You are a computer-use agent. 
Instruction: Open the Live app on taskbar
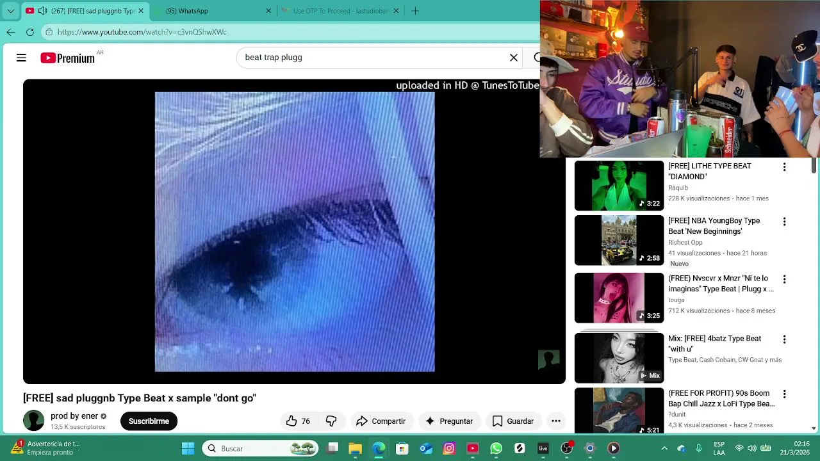tap(543, 448)
